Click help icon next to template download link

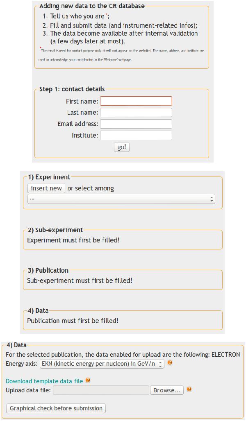pyautogui.click(x=88, y=380)
